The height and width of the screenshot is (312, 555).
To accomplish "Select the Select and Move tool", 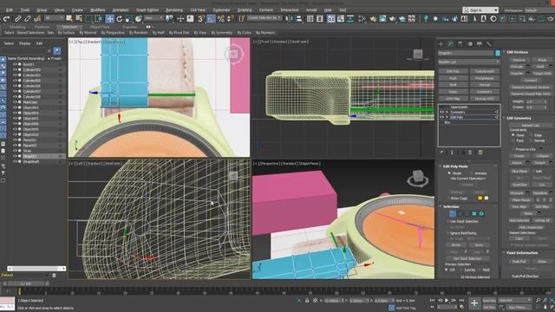I will (110, 18).
